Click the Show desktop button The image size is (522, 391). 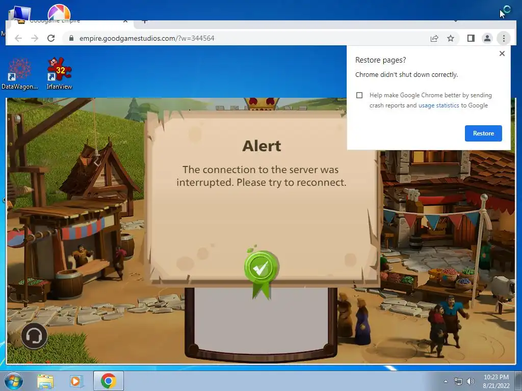click(x=518, y=381)
